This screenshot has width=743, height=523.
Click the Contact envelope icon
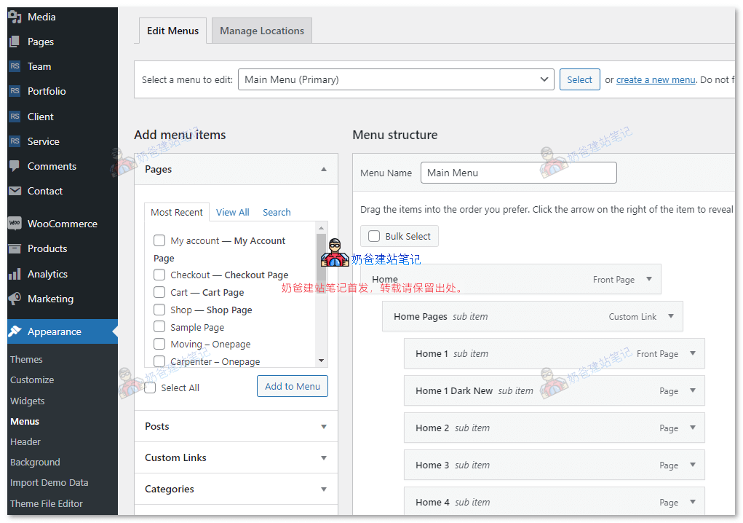15,191
